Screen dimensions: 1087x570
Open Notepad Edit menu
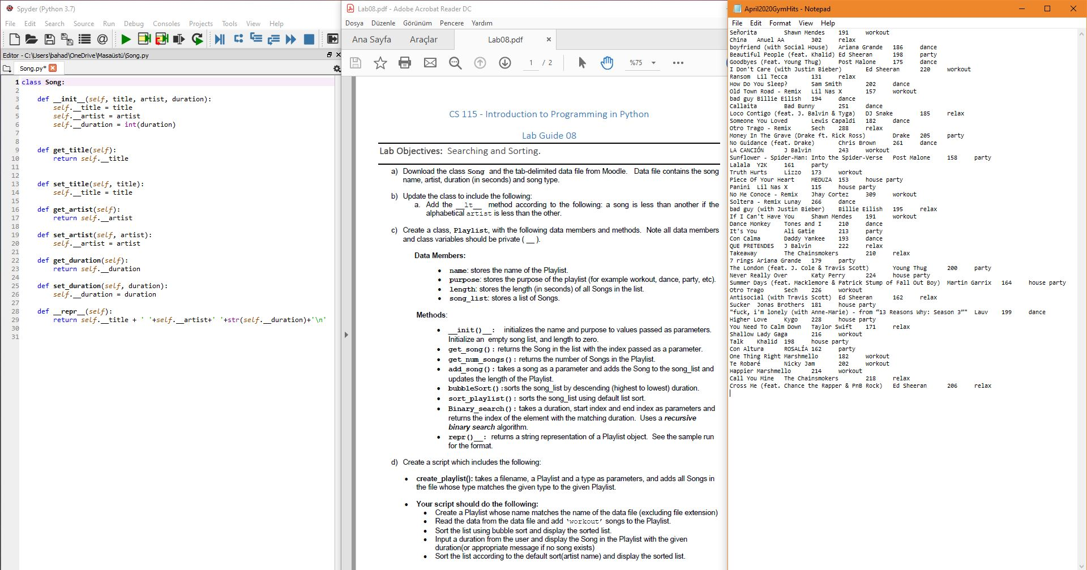pyautogui.click(x=756, y=23)
